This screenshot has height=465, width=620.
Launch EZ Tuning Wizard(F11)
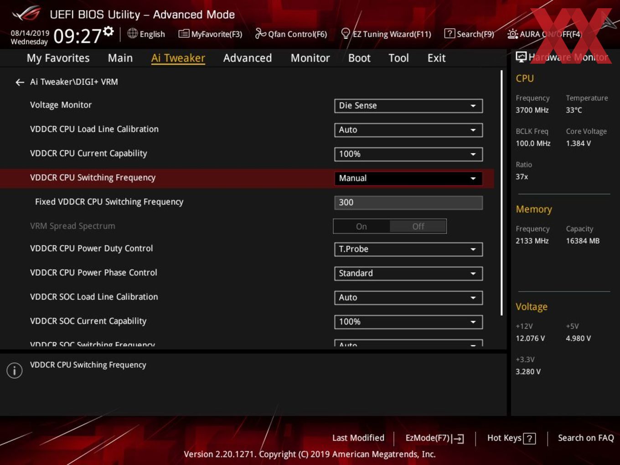[386, 34]
